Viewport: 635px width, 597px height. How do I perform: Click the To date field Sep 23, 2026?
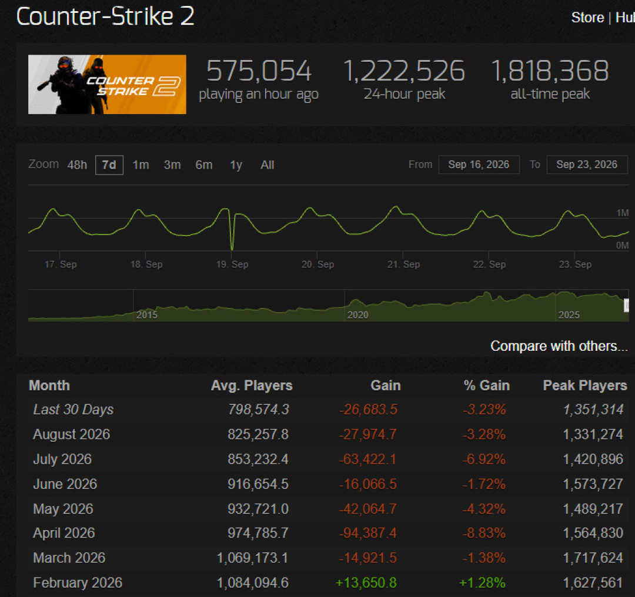point(587,165)
